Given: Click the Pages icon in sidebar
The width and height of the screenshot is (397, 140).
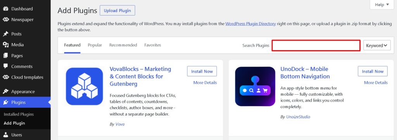Looking at the screenshot, I should (5, 56).
